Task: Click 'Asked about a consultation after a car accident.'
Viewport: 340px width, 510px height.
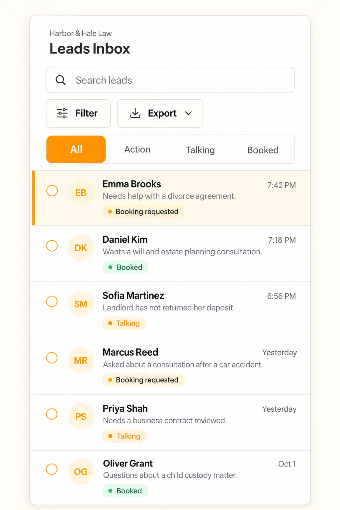Action: (x=183, y=365)
